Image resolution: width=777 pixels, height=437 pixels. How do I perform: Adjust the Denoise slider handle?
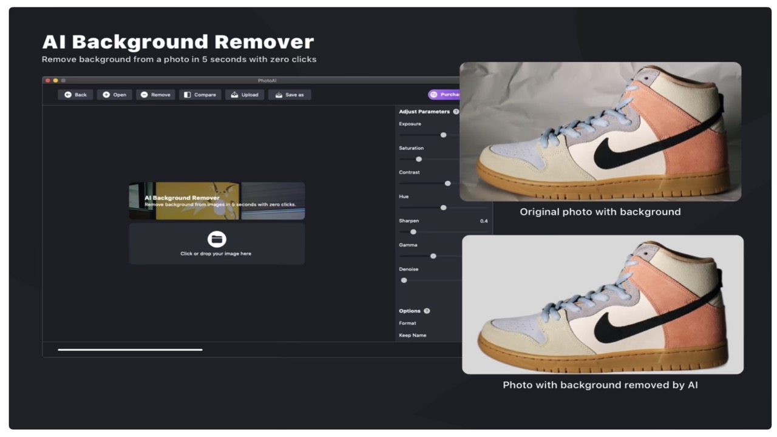pos(404,280)
